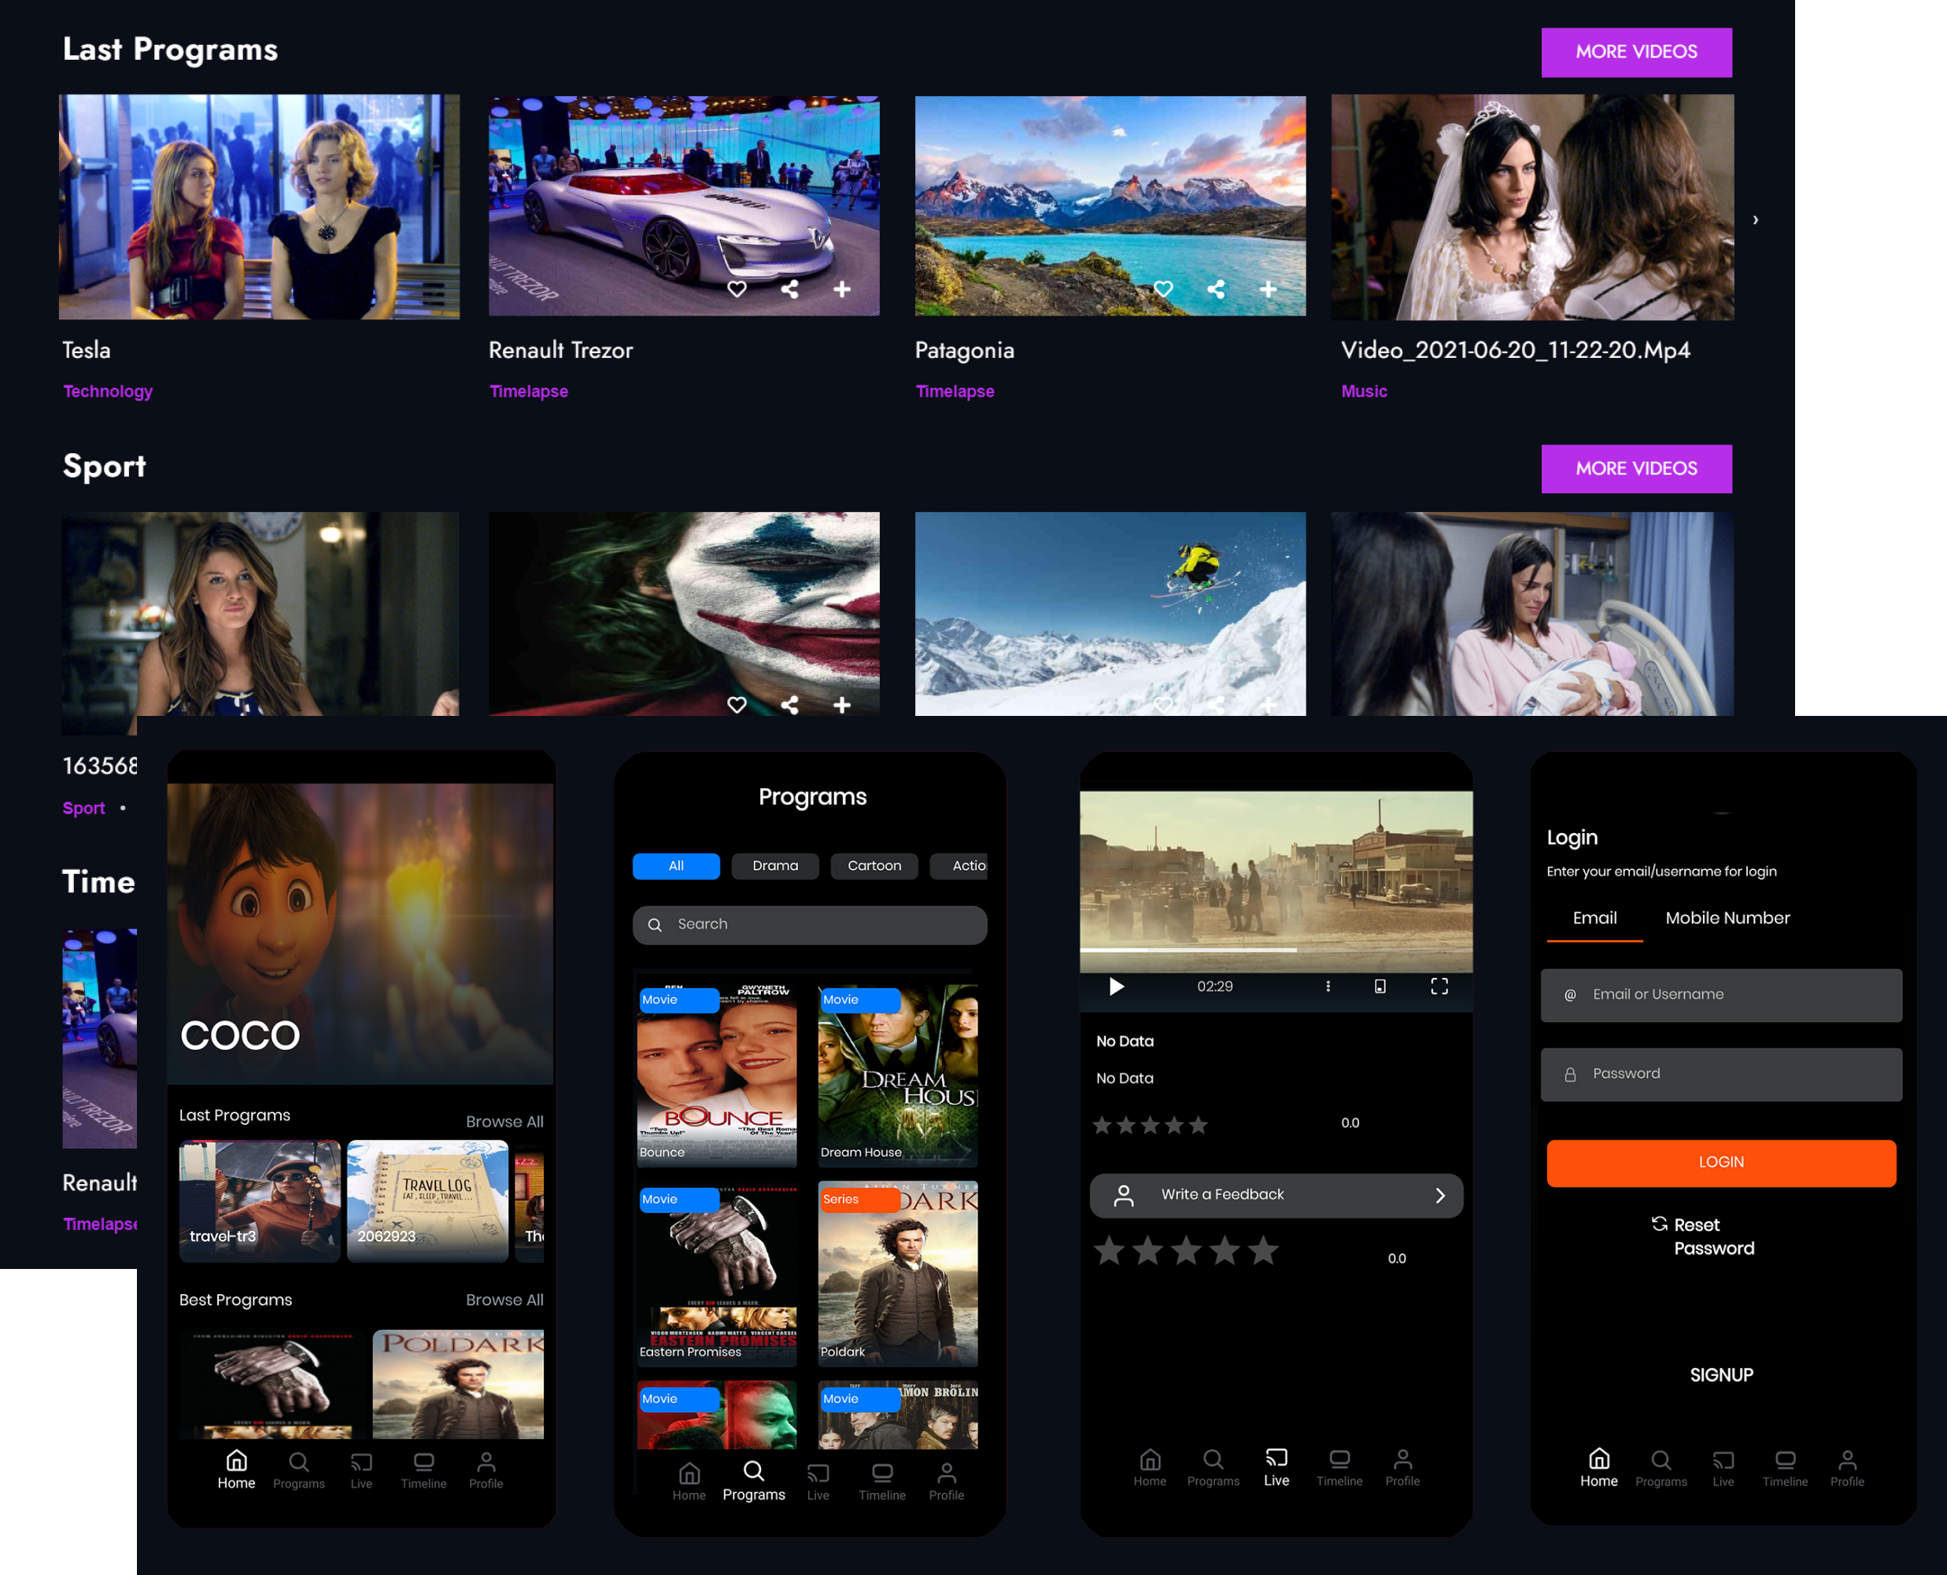
Task: Switch to Mobile Number login tab
Action: click(x=1727, y=918)
